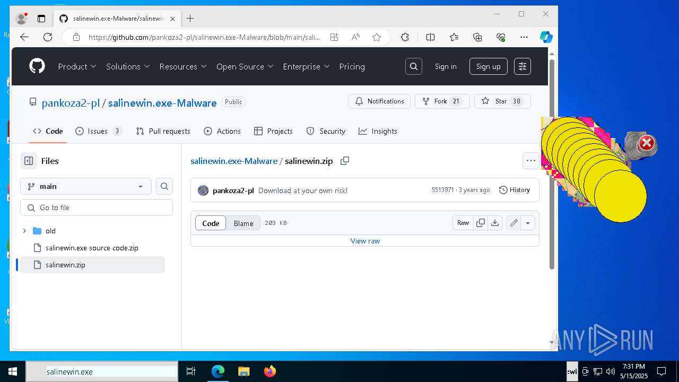Image resolution: width=679 pixels, height=382 pixels.
Task: Open the Actions tab
Action: (x=222, y=131)
